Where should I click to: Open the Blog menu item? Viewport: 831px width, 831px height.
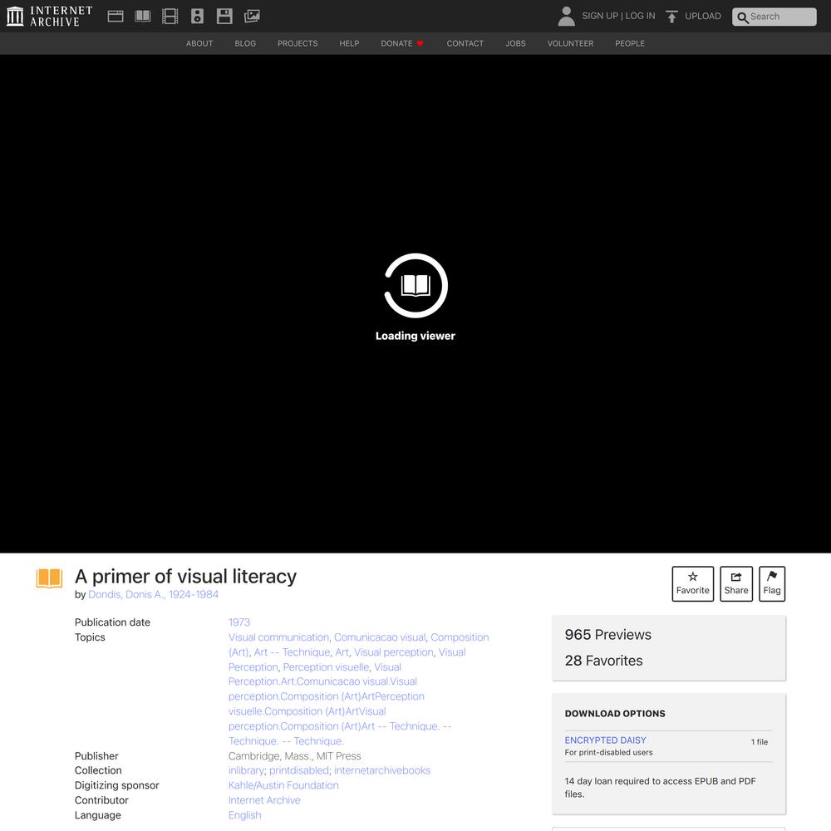(245, 43)
